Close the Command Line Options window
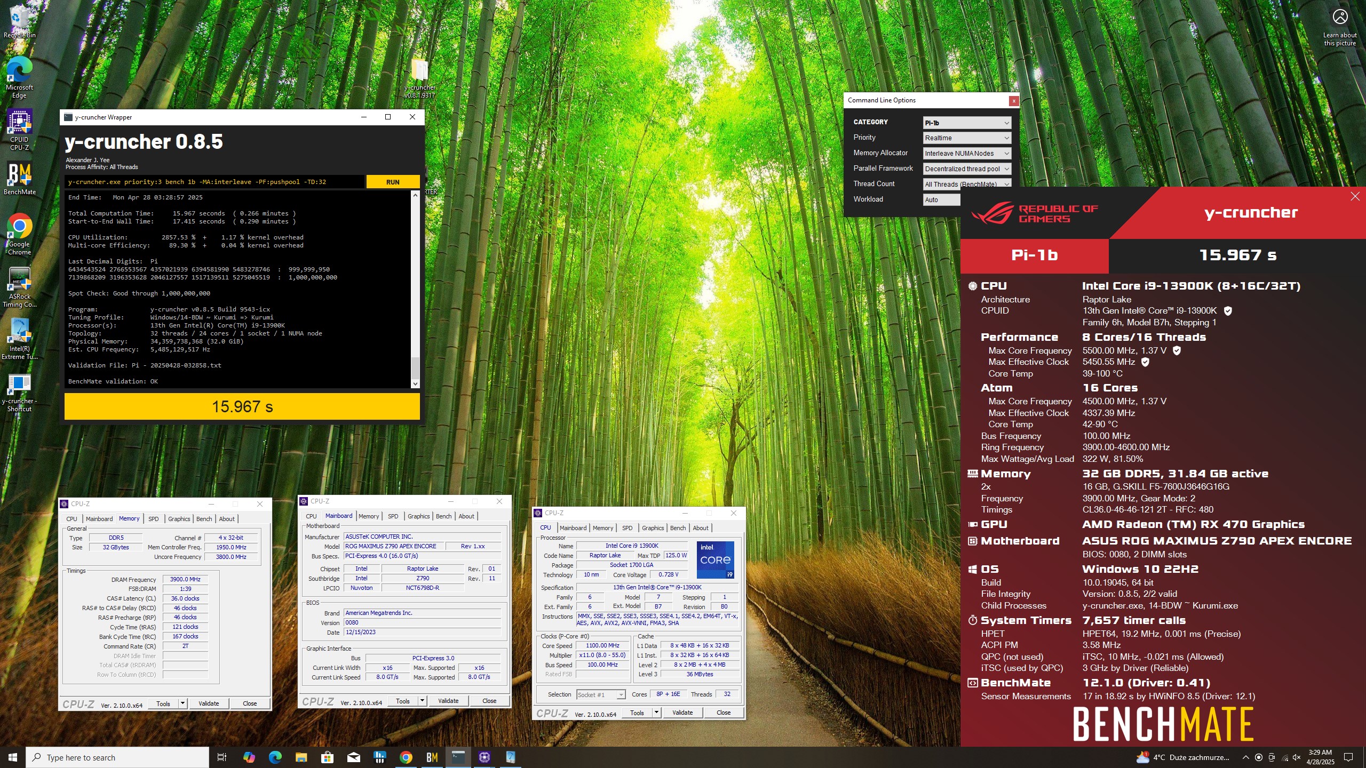 click(1014, 100)
